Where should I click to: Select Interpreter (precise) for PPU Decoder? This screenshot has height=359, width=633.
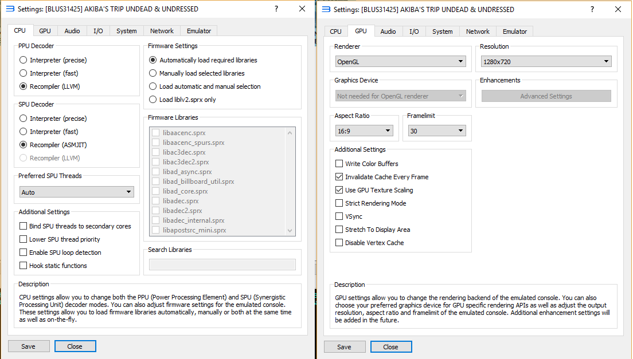pos(23,60)
